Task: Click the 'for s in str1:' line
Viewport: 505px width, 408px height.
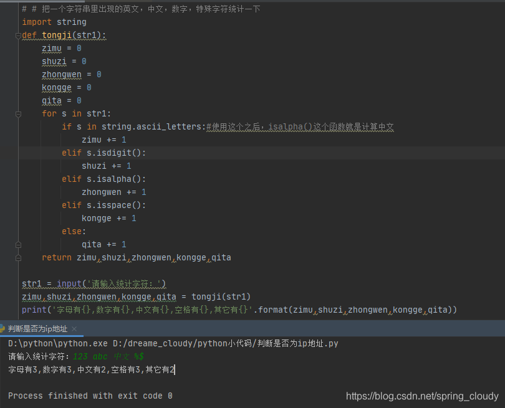Action: pyautogui.click(x=76, y=113)
